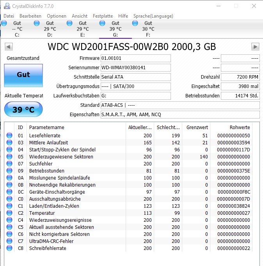Open the Sprache(Language) menu
This screenshot has height=266, width=263.
click(x=153, y=16)
